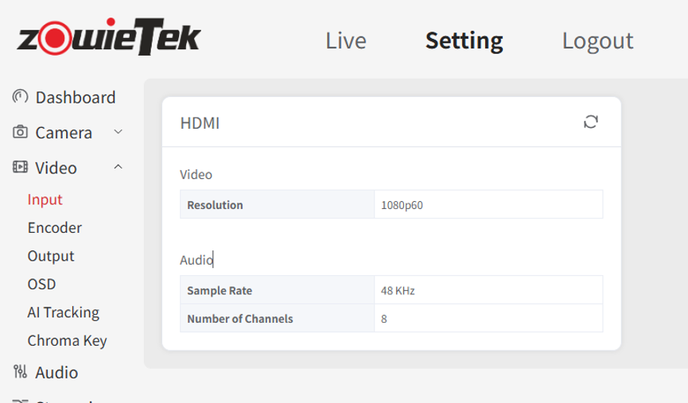Open the Live tab
This screenshot has height=403, width=688.
[346, 41]
